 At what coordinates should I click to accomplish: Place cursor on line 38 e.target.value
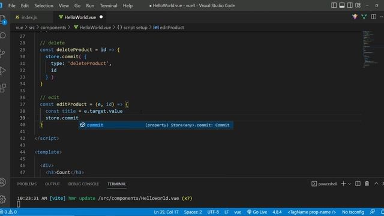(103, 111)
